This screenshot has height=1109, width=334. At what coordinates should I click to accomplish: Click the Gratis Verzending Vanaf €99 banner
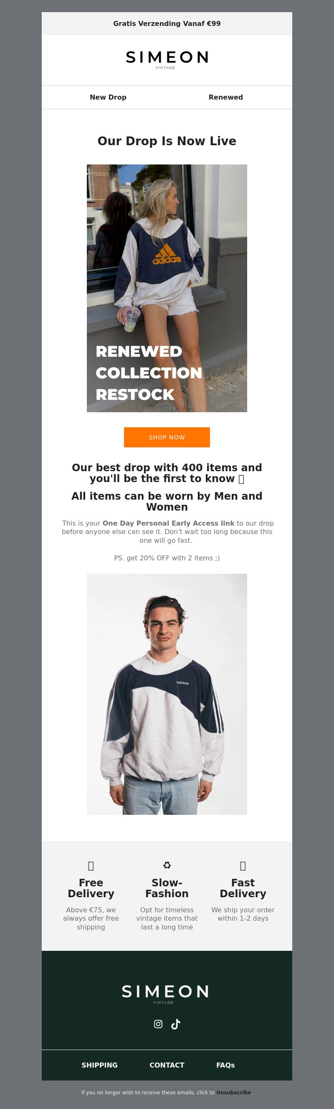(x=167, y=24)
